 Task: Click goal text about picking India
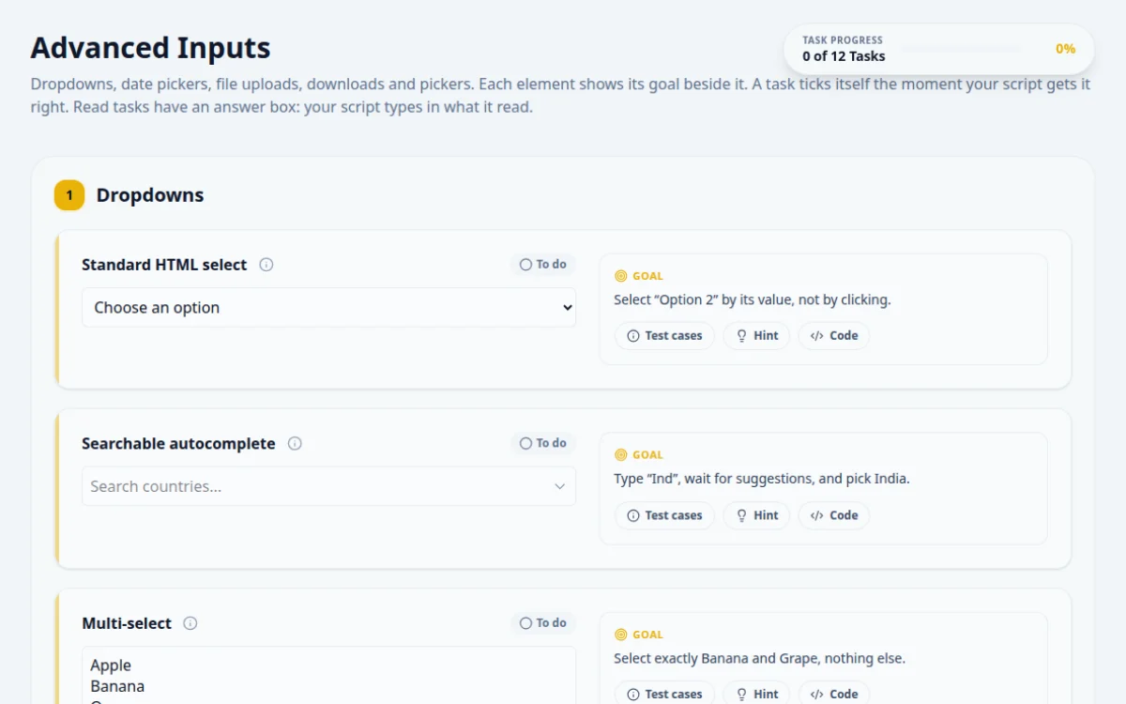coord(762,479)
